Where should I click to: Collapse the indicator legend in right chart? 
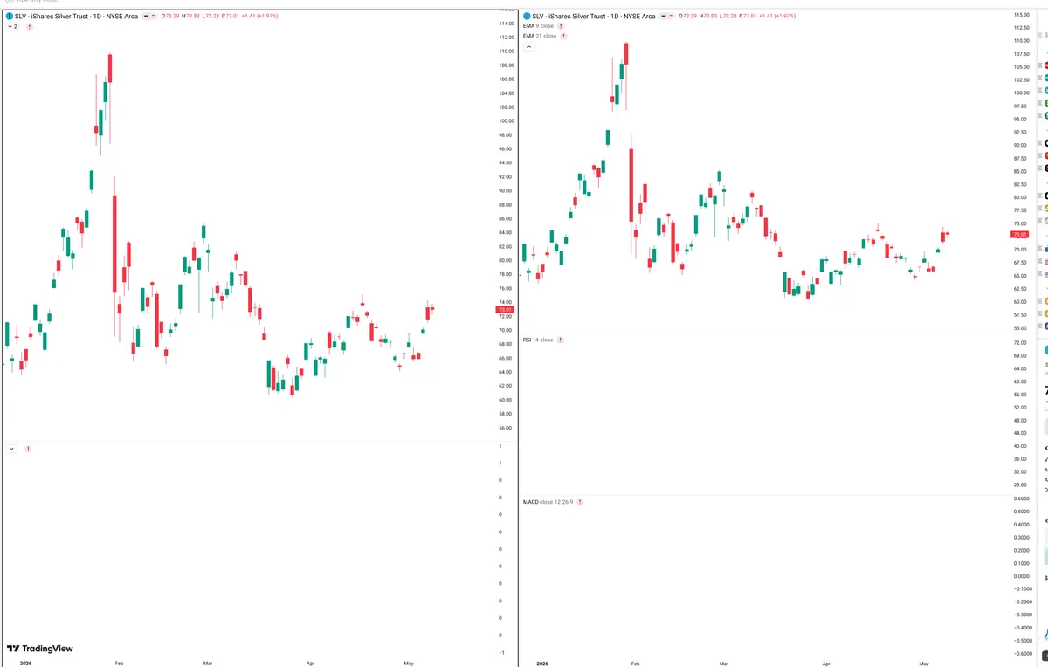pyautogui.click(x=528, y=47)
